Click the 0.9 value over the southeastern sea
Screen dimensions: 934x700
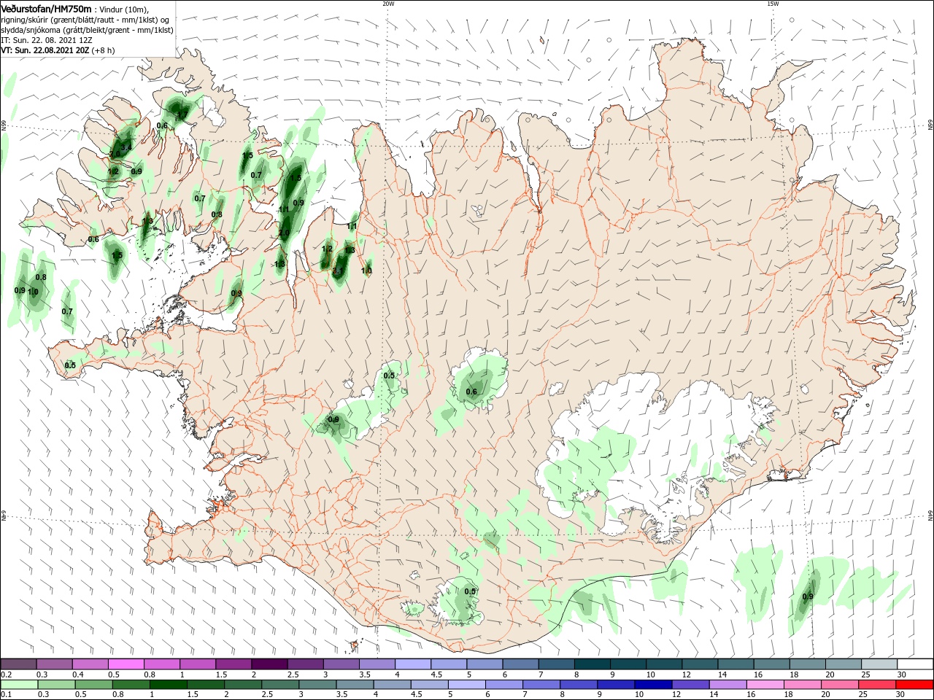click(x=808, y=596)
